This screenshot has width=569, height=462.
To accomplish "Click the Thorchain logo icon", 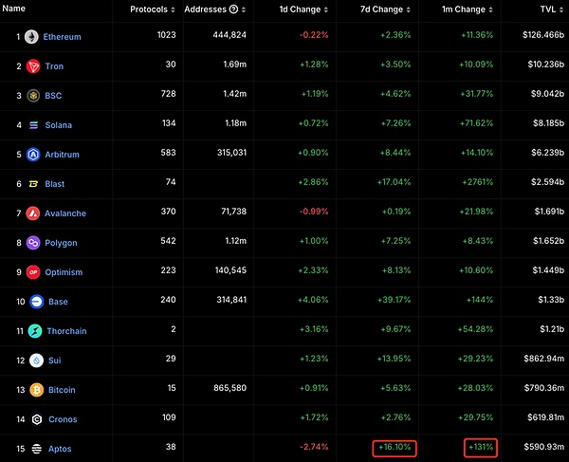I will pos(35,331).
